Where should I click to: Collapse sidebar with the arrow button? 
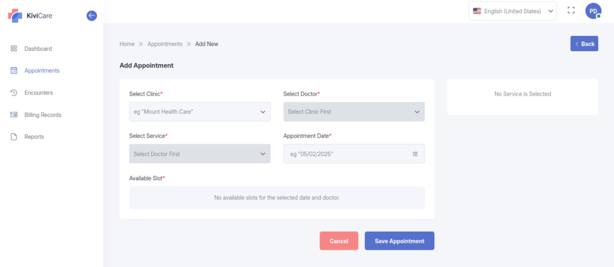tap(92, 16)
